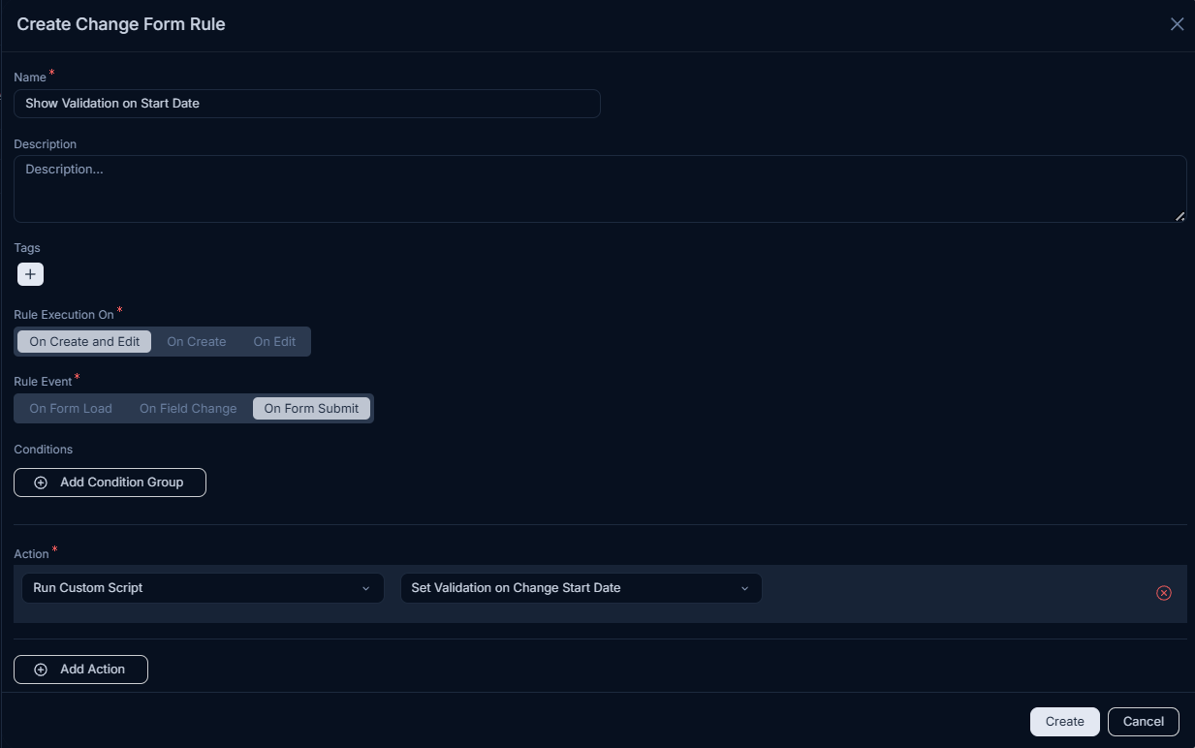1195x748 pixels.
Task: Open Set Validation on Change Start Date dropdown
Action: [581, 588]
